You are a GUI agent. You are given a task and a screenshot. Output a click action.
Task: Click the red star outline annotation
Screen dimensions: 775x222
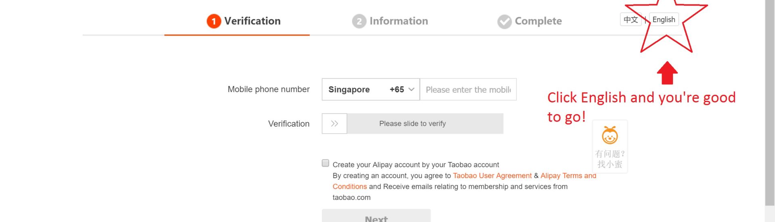[x=666, y=24]
